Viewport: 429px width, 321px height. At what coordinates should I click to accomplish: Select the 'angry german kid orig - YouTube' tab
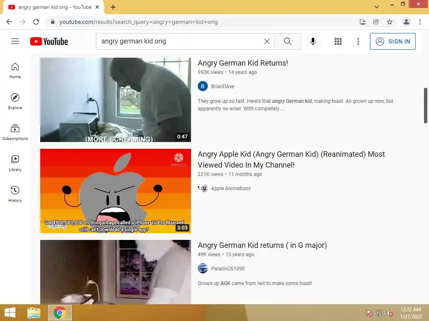53,7
